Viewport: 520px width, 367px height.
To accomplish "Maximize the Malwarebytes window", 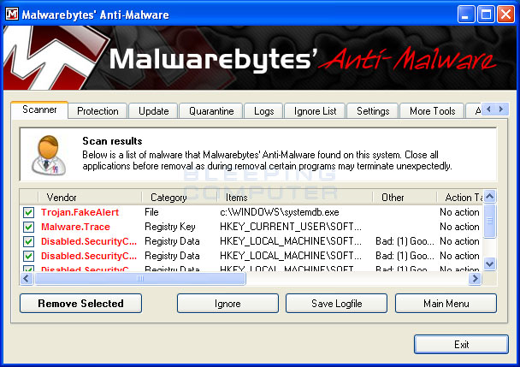I will pyautogui.click(x=486, y=15).
